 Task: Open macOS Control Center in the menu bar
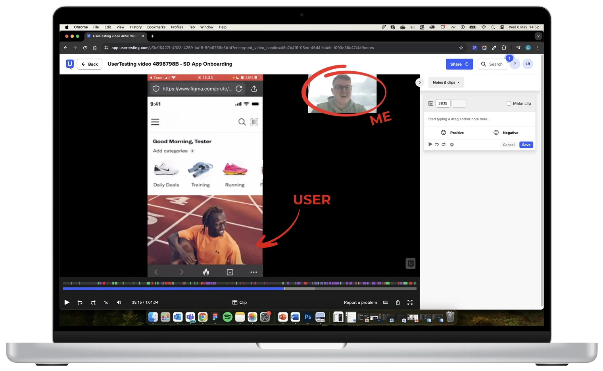pyautogui.click(x=502, y=27)
